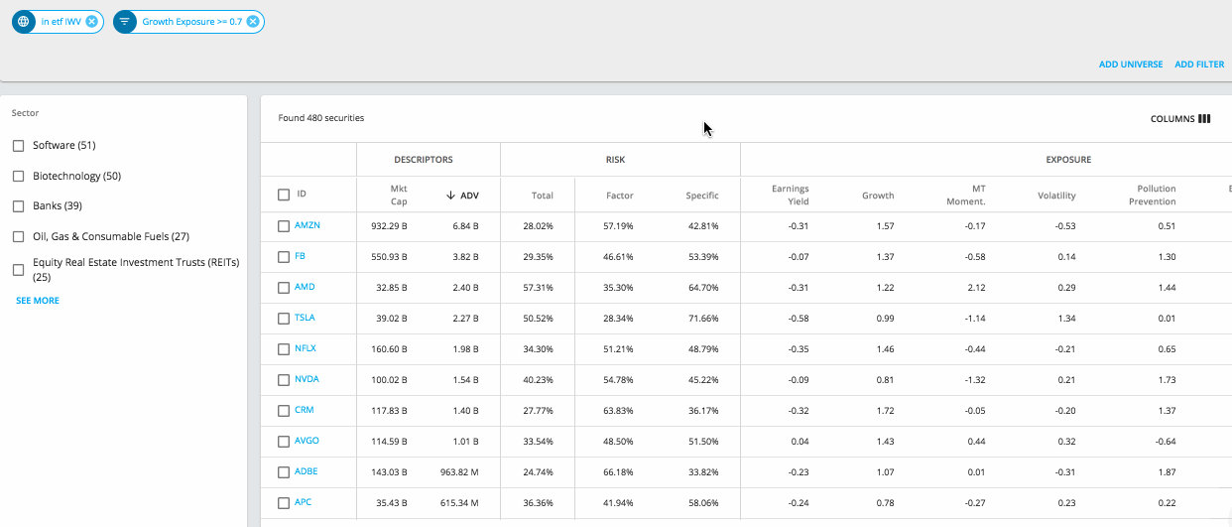1232x527 pixels.
Task: Click AMD total risk 57.31%
Action: (x=539, y=288)
